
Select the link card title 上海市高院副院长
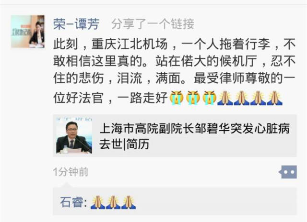pos(194,136)
